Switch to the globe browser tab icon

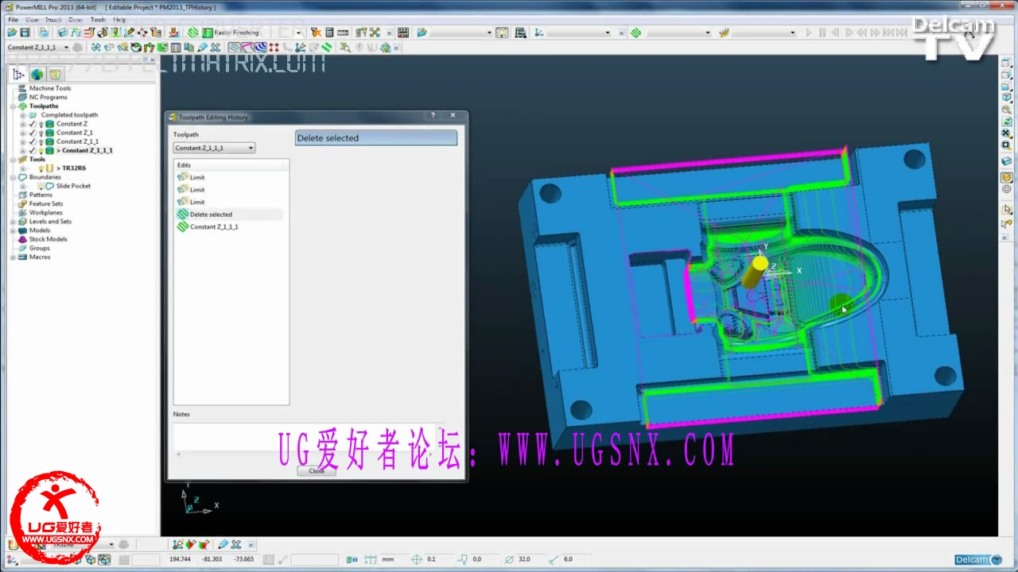[x=37, y=74]
